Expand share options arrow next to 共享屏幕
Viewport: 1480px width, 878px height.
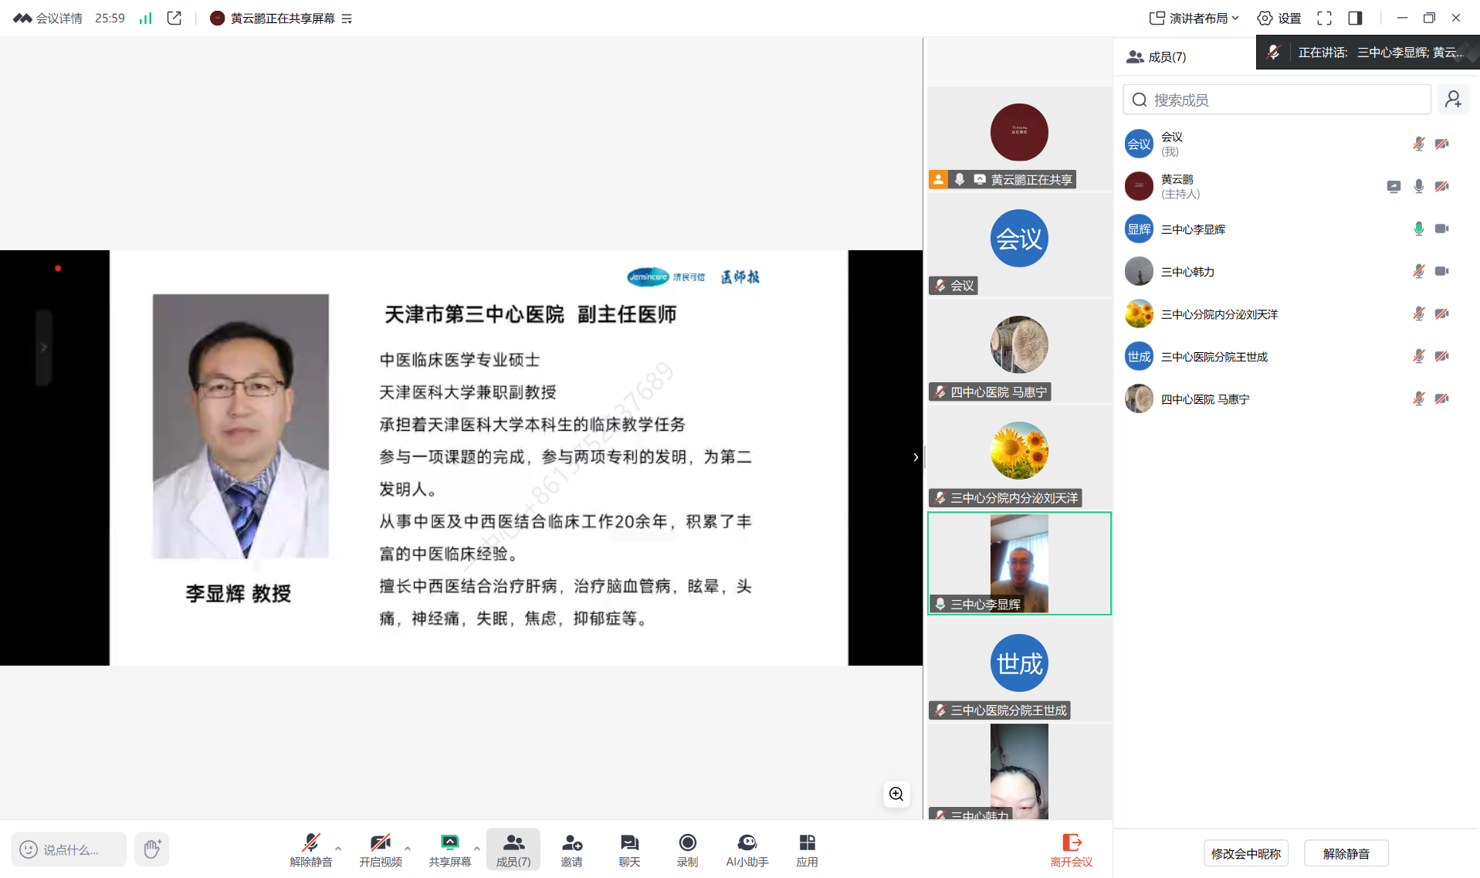coord(477,848)
